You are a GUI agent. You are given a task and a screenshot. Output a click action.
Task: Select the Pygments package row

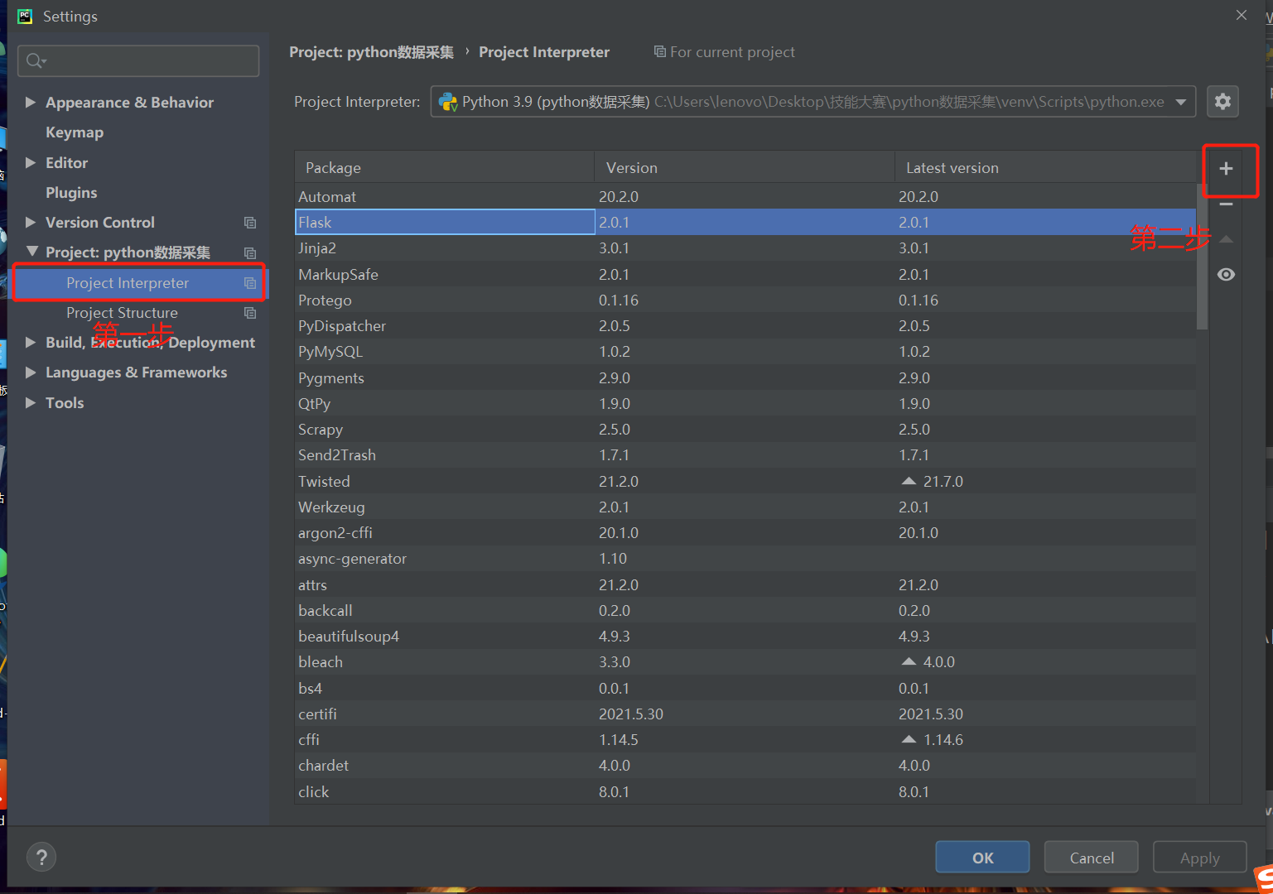pos(745,378)
